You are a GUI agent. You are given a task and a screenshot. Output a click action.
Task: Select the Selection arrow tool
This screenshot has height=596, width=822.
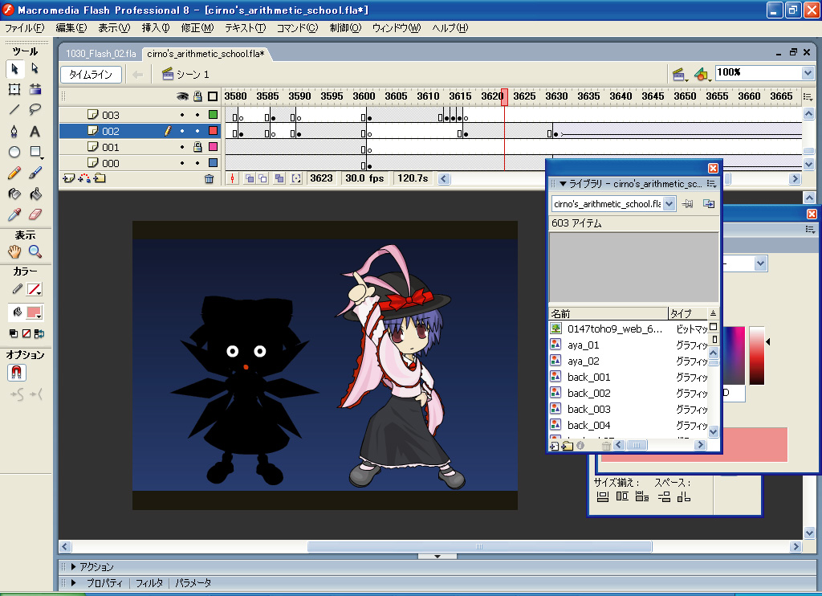14,69
